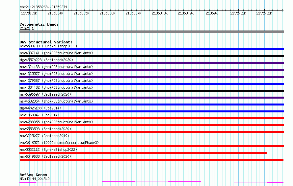Click ruler position 21358.8k
This screenshot has height=186, width=293.
(160, 13)
